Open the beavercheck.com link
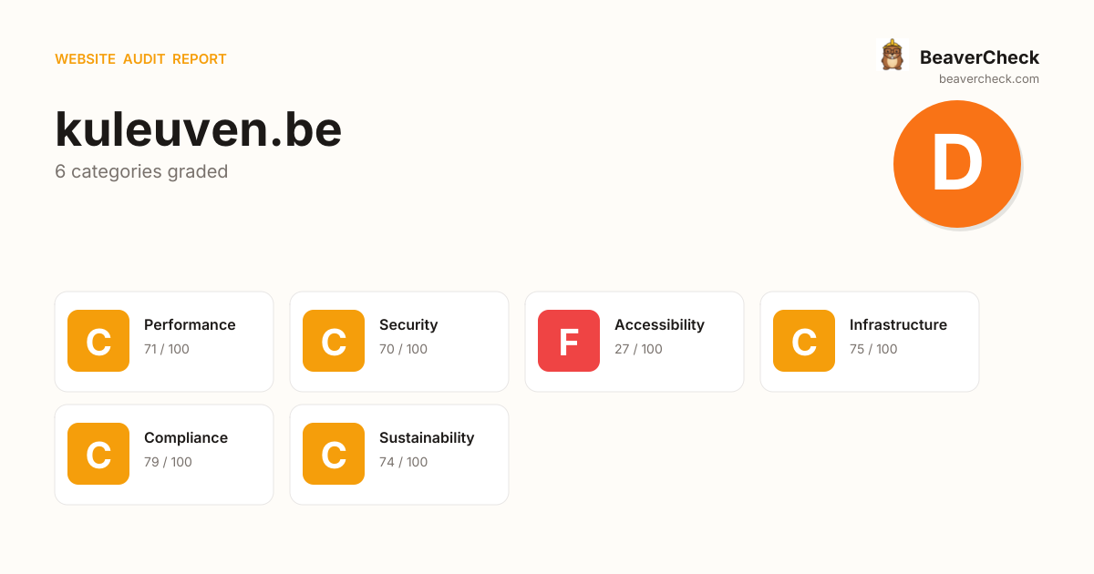 tap(988, 79)
